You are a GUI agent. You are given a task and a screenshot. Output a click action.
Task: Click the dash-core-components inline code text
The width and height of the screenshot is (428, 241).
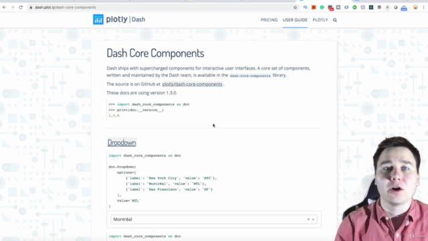[x=250, y=76]
